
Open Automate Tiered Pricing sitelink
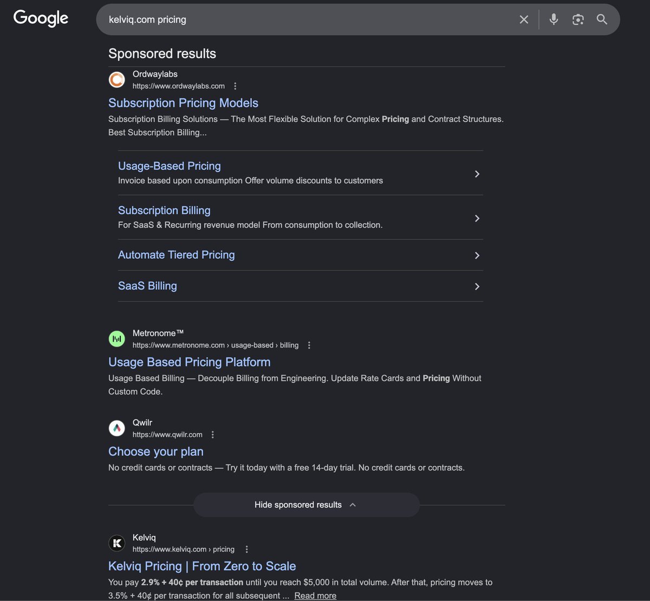pyautogui.click(x=177, y=255)
